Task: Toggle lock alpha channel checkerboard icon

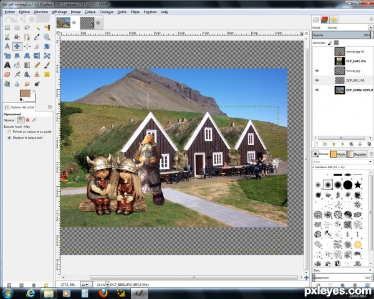Action: [x=337, y=43]
